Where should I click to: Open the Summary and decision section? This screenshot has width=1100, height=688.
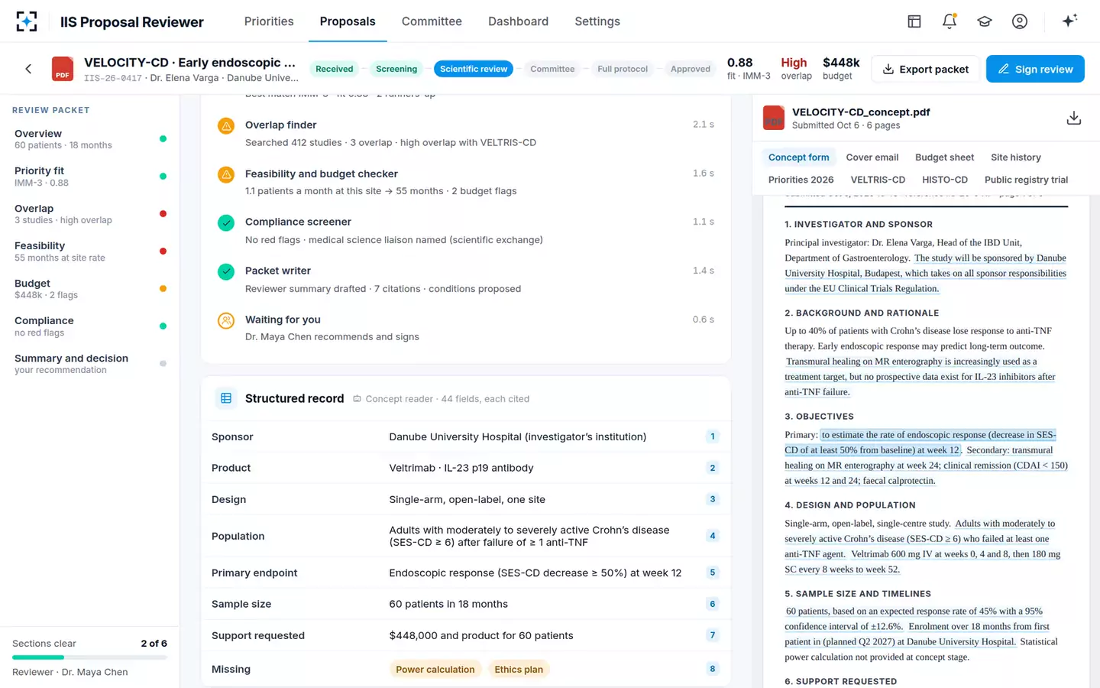tap(90, 364)
